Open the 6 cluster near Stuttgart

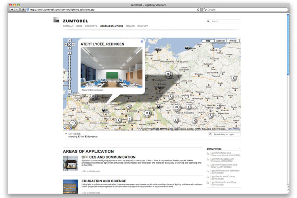tap(118, 120)
